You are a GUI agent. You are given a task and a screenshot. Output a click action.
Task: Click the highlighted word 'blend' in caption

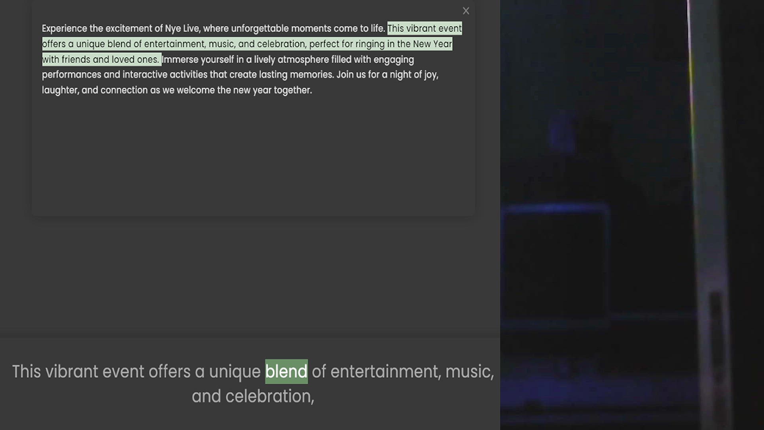[x=286, y=371]
